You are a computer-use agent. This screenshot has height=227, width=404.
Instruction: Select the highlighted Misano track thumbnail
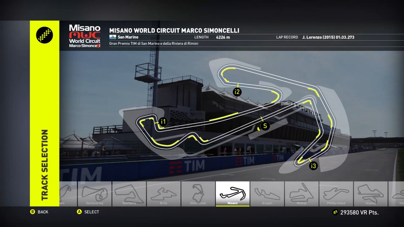point(233,194)
